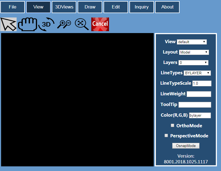Expand the Layout dropdown showing Model
This screenshot has width=221, height=171.
[x=194, y=52]
